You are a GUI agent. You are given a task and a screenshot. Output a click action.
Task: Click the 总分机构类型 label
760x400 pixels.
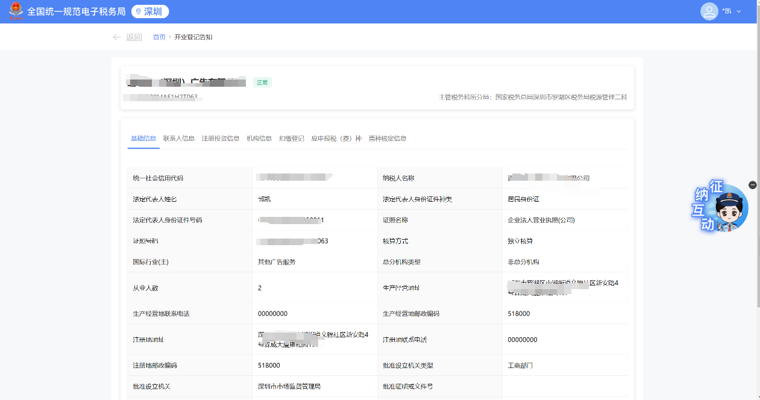pos(401,262)
